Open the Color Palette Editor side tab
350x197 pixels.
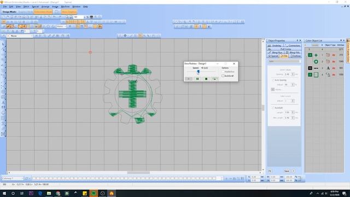[x=348, y=51]
